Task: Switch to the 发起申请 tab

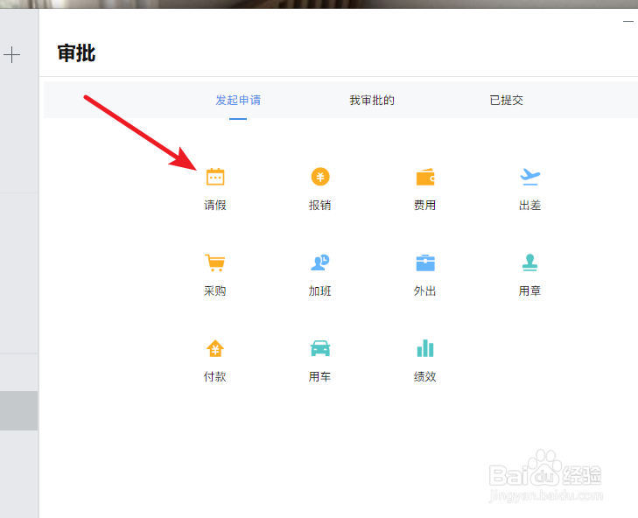Action: click(238, 100)
